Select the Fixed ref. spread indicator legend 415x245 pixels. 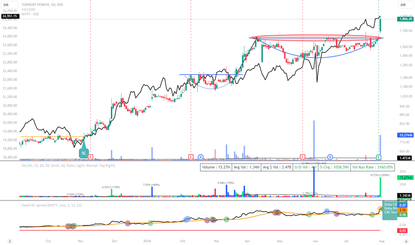(52, 205)
